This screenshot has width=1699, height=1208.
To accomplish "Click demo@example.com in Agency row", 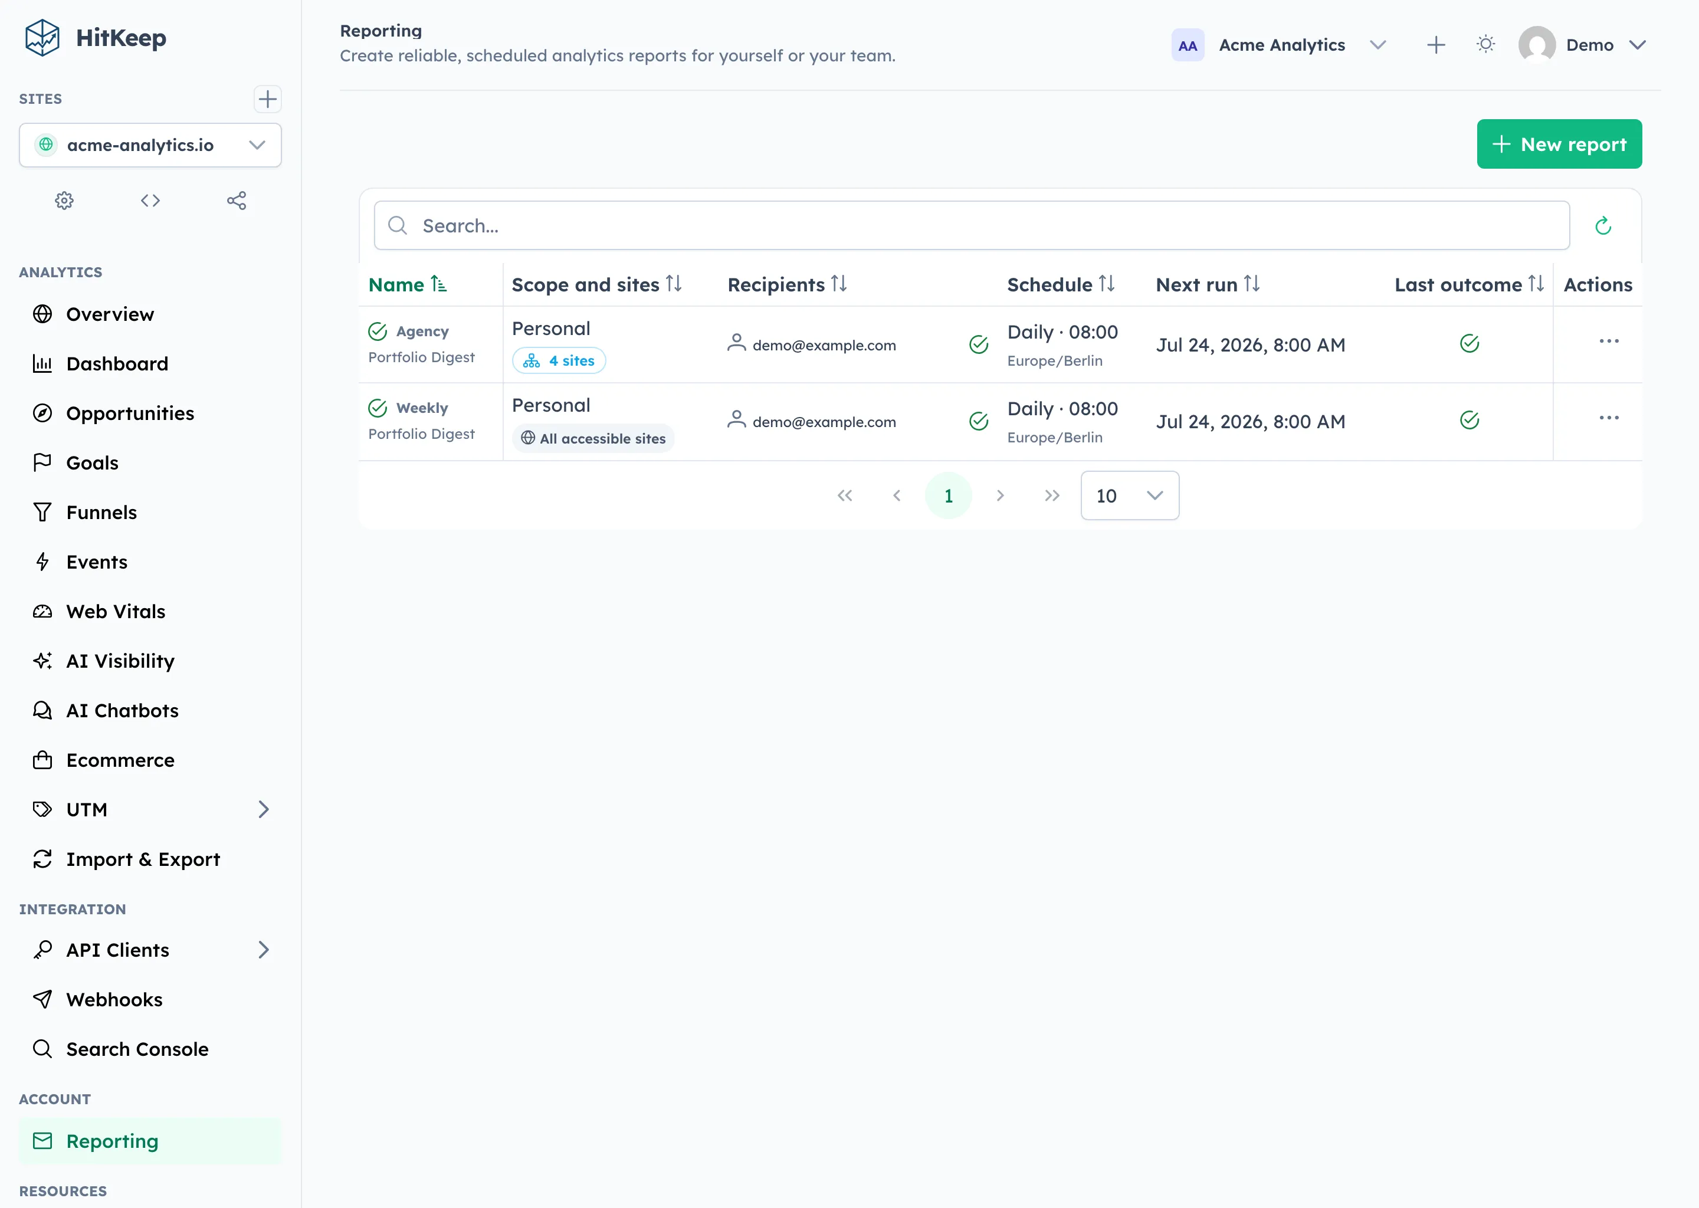I will click(x=824, y=345).
